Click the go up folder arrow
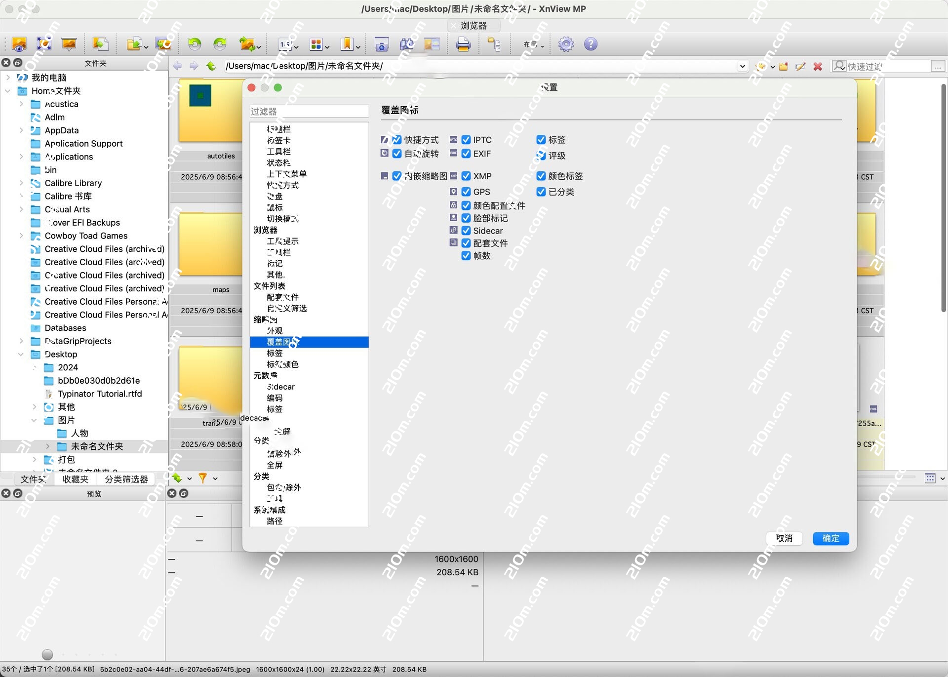Screen dimensions: 948x677 point(211,66)
